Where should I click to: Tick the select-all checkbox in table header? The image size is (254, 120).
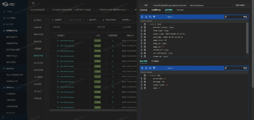(53, 35)
